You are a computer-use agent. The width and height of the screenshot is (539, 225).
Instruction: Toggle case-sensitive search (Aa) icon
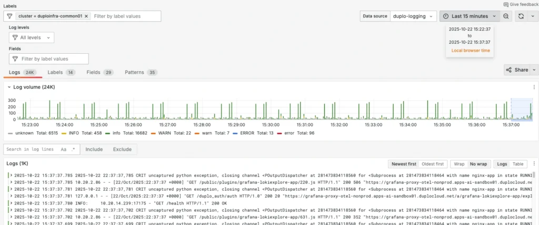(x=64, y=150)
